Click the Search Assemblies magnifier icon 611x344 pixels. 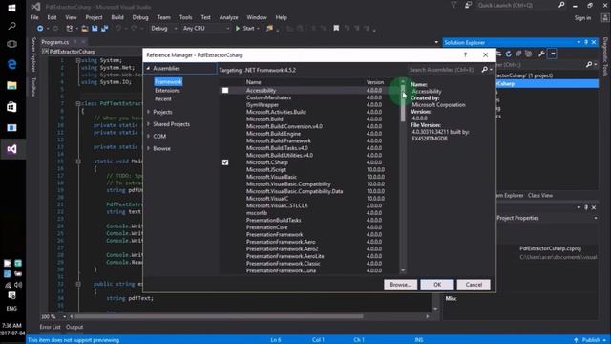coord(484,70)
